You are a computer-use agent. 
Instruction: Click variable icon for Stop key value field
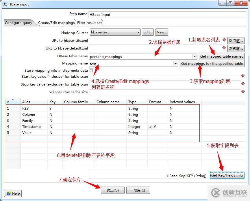coord(243,84)
